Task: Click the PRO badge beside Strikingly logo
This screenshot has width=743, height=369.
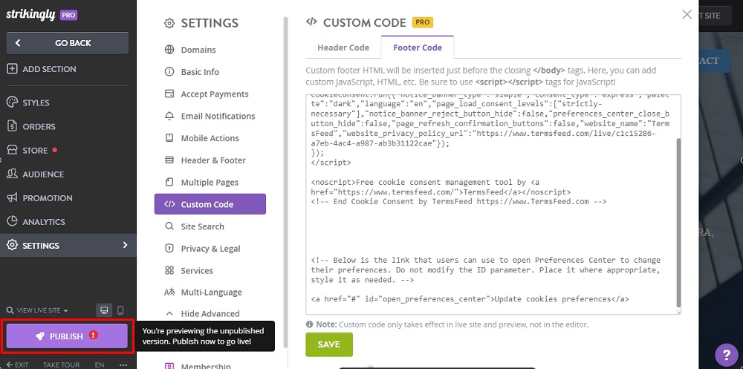Action: tap(68, 15)
